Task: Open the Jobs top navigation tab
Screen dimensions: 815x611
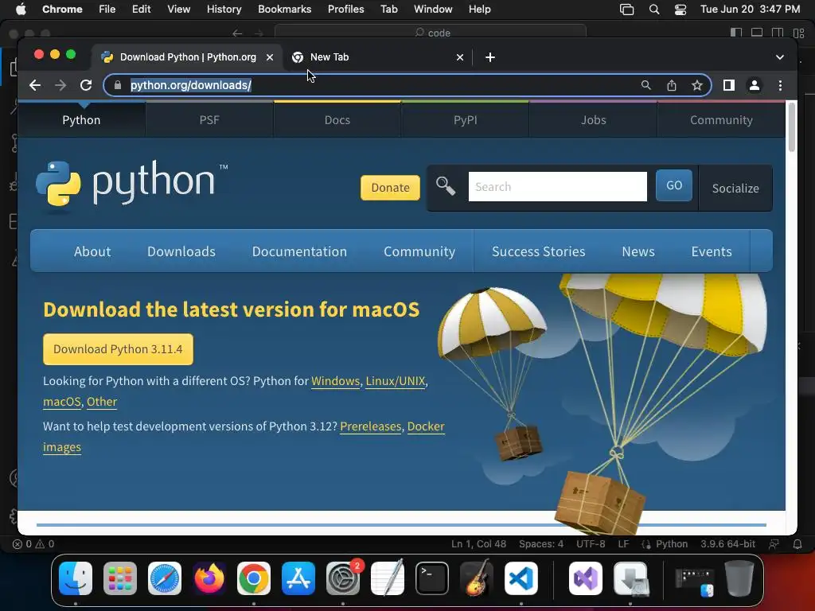Action: pos(594,120)
